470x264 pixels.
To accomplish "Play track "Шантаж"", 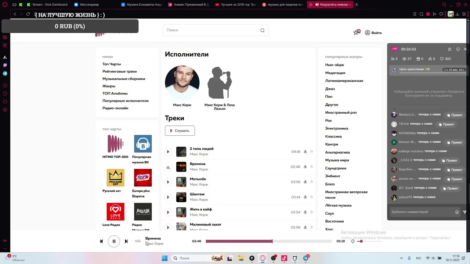I will pyautogui.click(x=168, y=197).
